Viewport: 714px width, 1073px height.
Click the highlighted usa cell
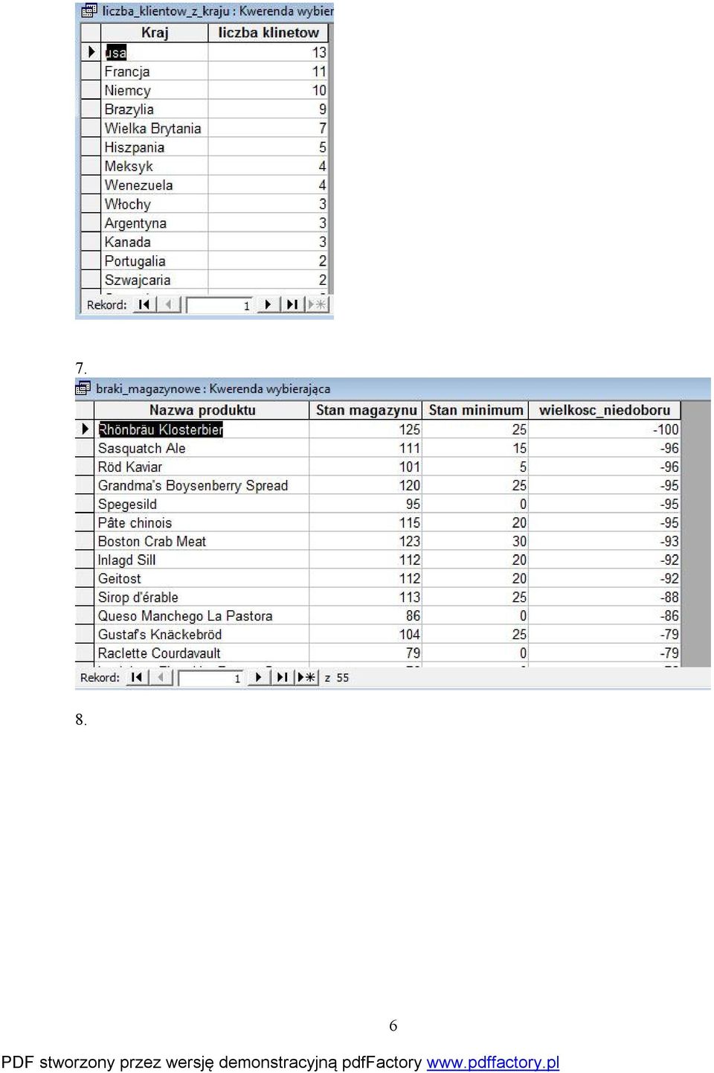155,52
